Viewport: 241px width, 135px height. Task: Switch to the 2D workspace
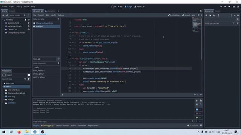point(113,7)
